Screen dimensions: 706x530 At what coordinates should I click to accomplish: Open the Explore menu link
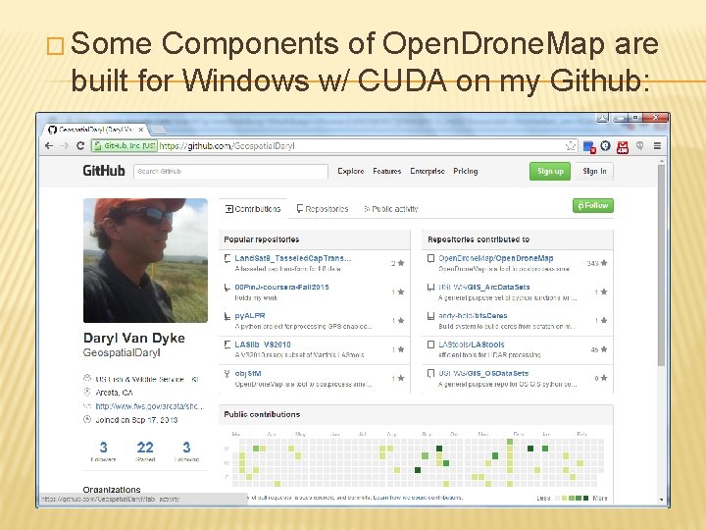coord(350,171)
